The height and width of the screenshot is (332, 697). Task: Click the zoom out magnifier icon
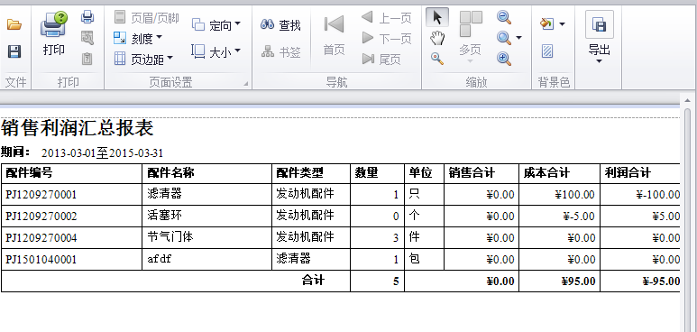(504, 17)
